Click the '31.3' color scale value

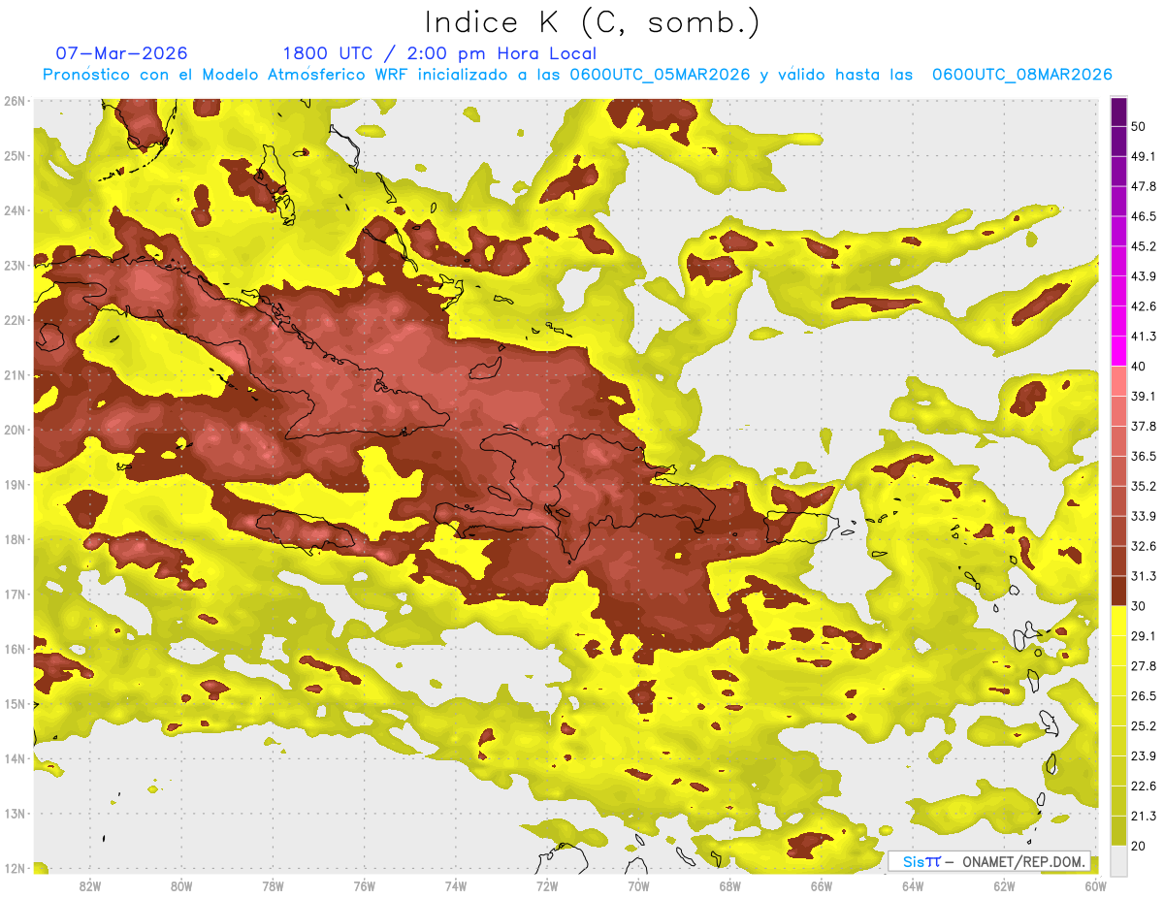tap(1144, 577)
